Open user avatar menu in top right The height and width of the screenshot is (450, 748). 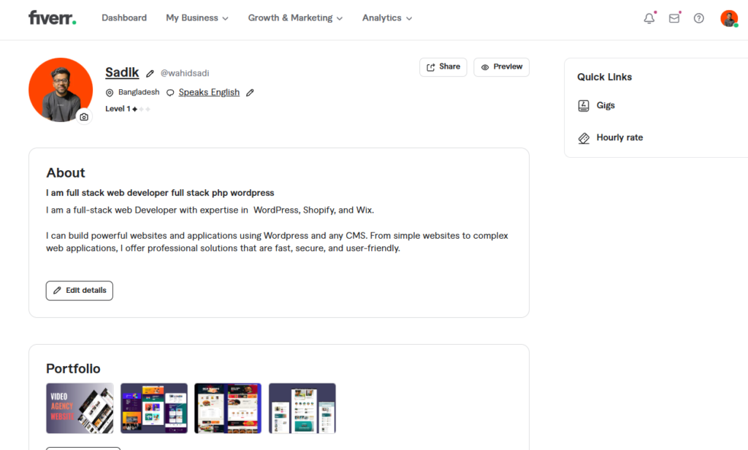coord(728,18)
